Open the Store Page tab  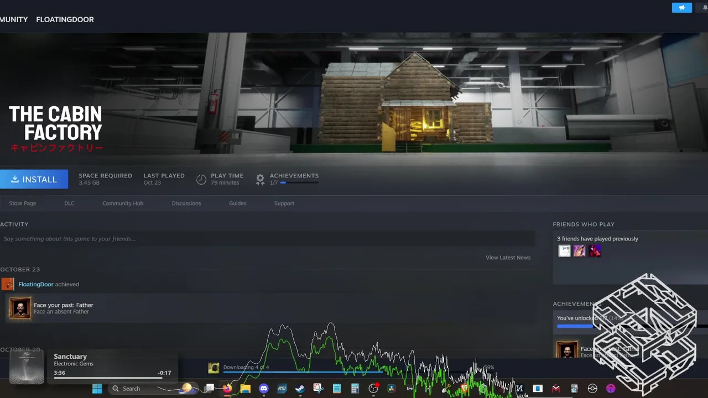[23, 203]
